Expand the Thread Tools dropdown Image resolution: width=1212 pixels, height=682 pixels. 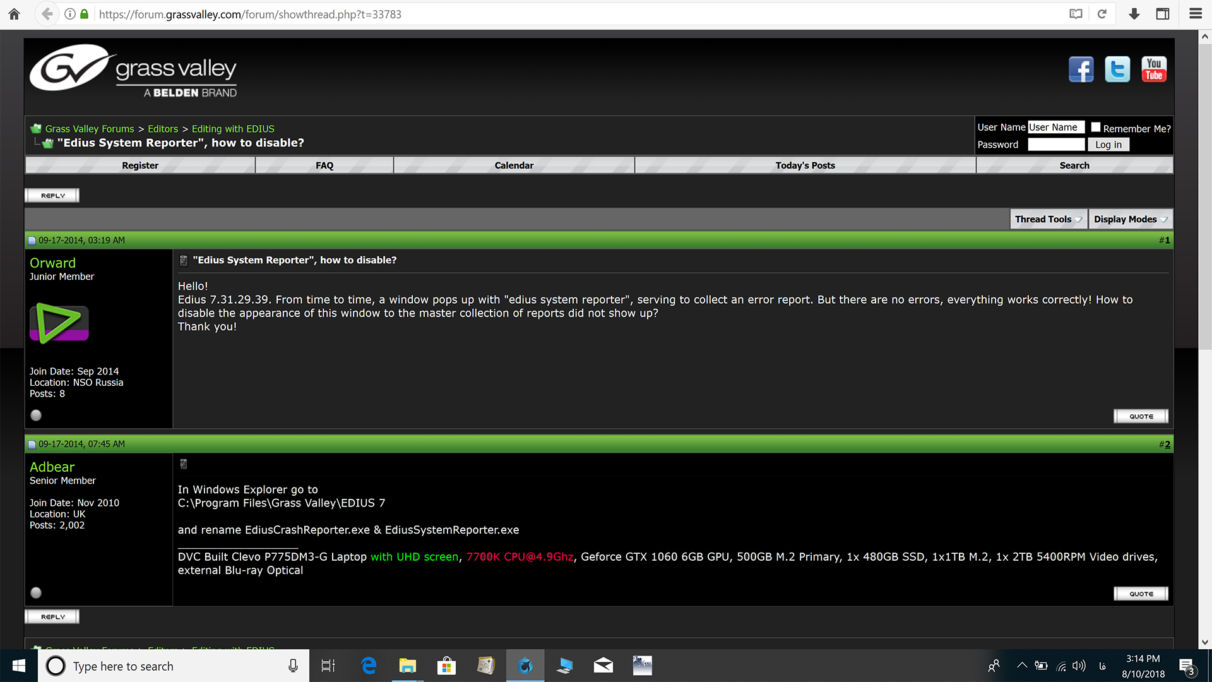(1048, 218)
